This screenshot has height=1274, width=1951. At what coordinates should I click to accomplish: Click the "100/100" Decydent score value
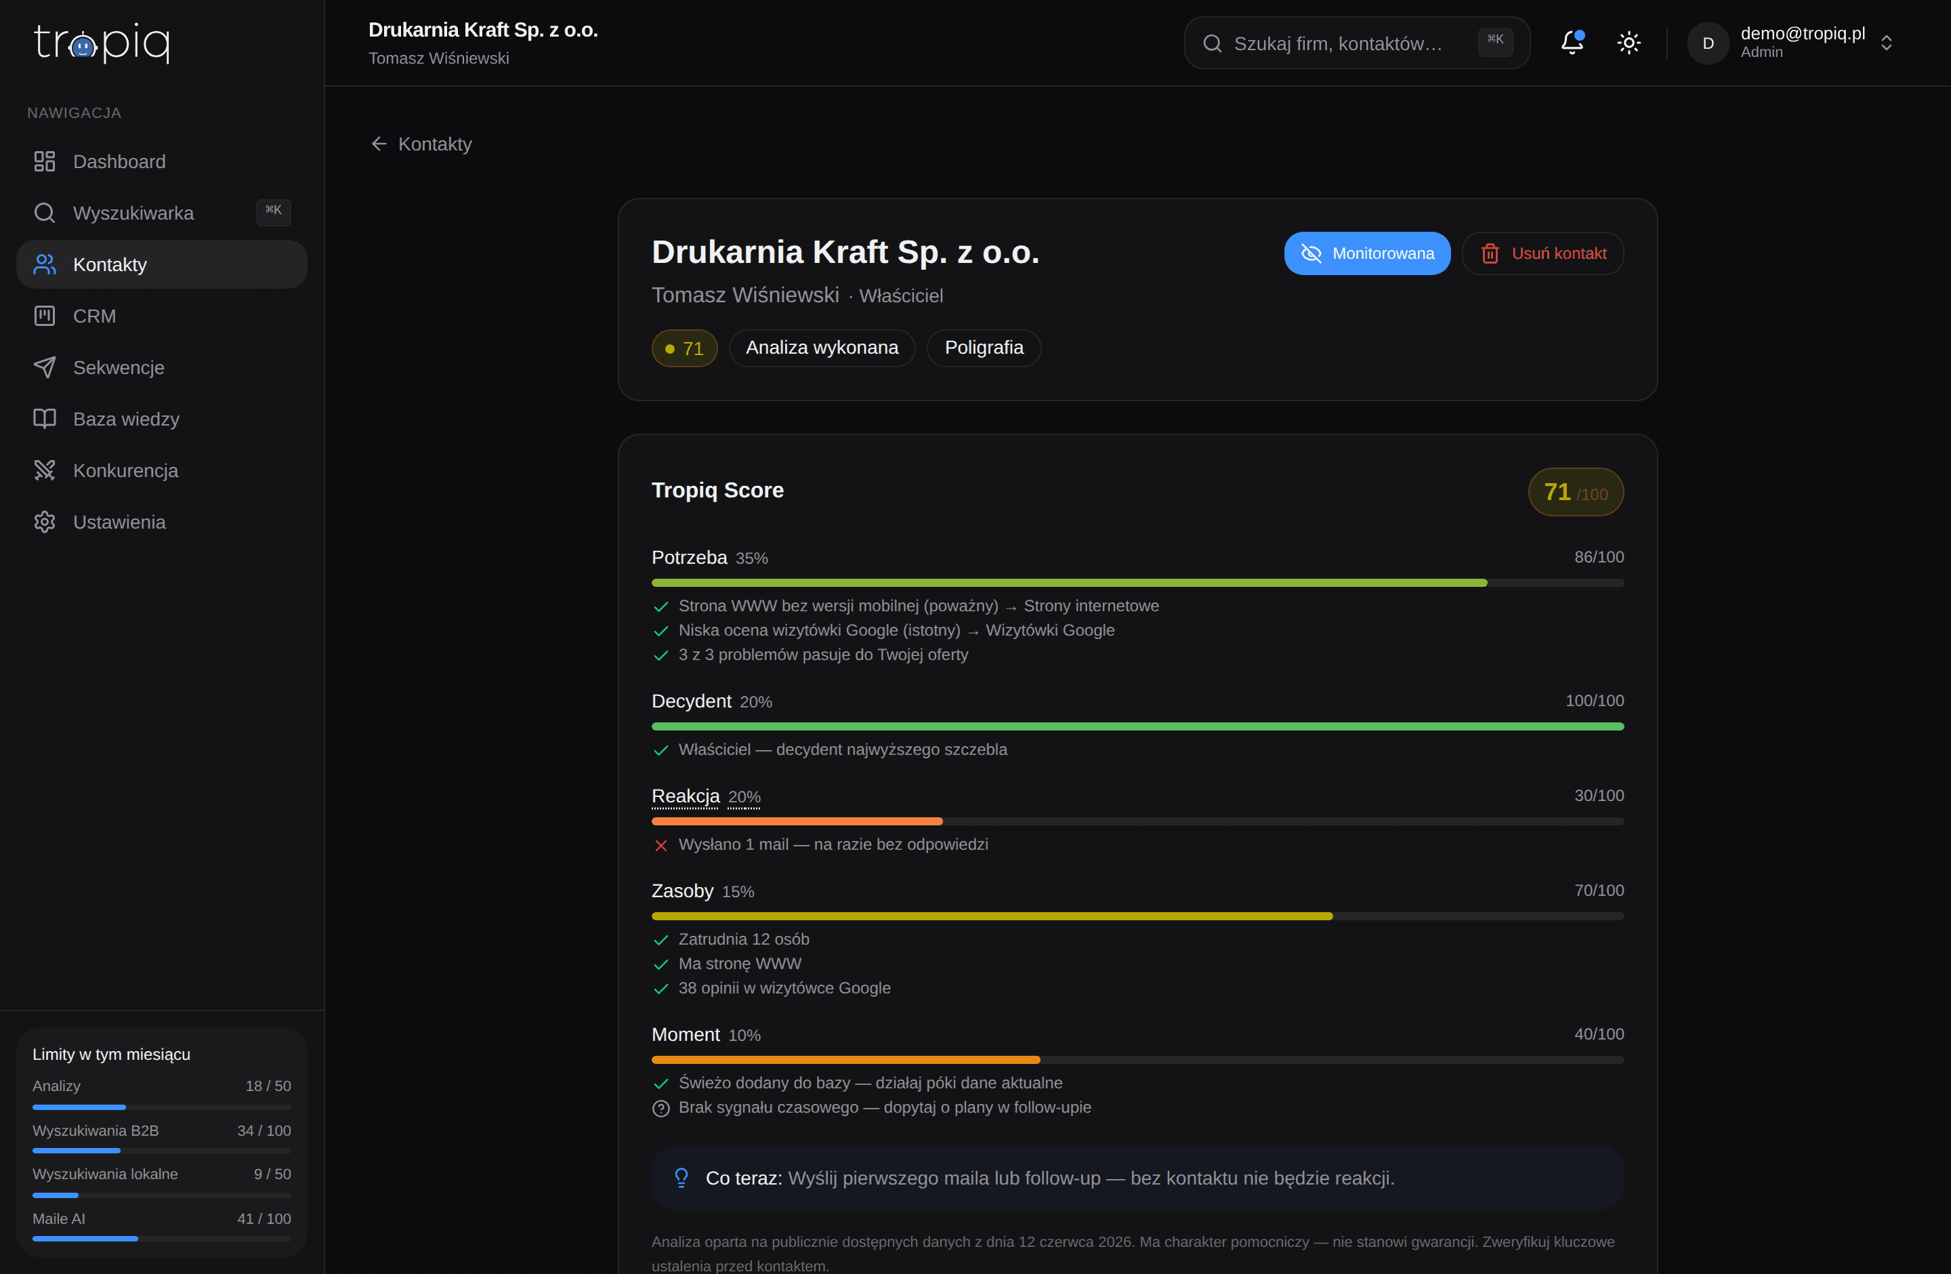tap(1595, 701)
